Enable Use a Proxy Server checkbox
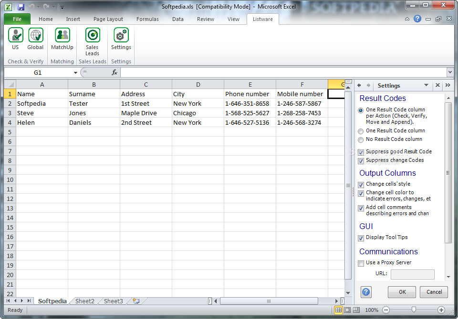Screen dimensions: 458x319 (361, 263)
